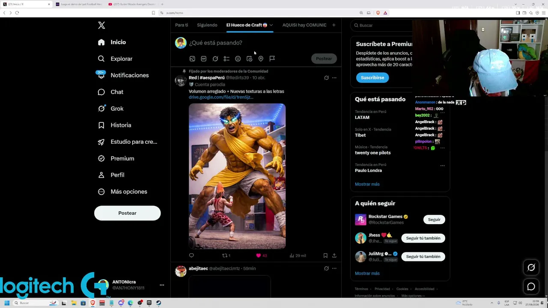Click the reply icon under the figure post
The image size is (548, 308).
[x=191, y=256]
